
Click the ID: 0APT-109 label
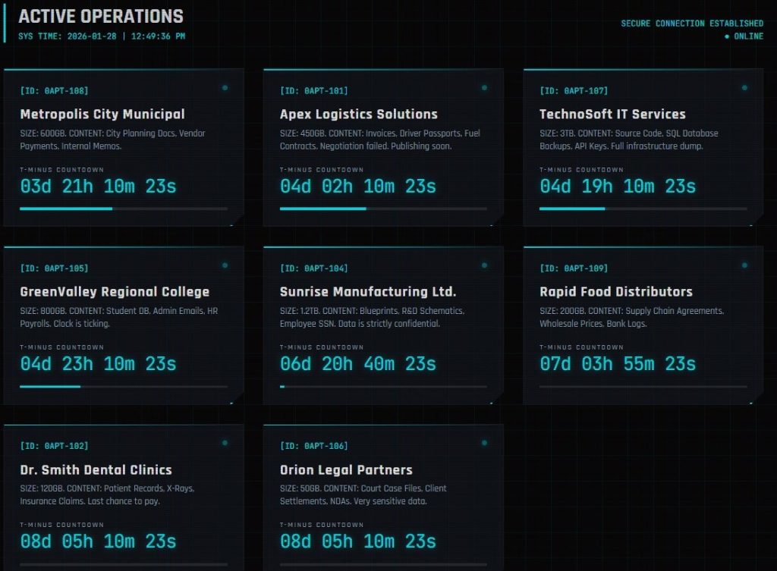click(574, 268)
